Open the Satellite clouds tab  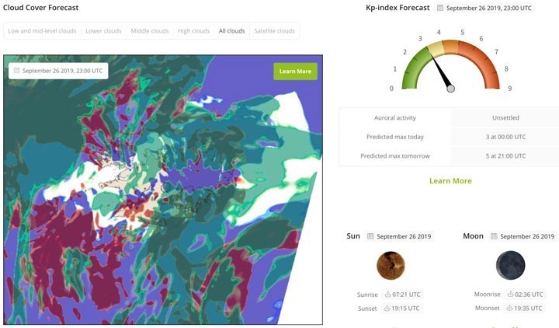click(274, 31)
